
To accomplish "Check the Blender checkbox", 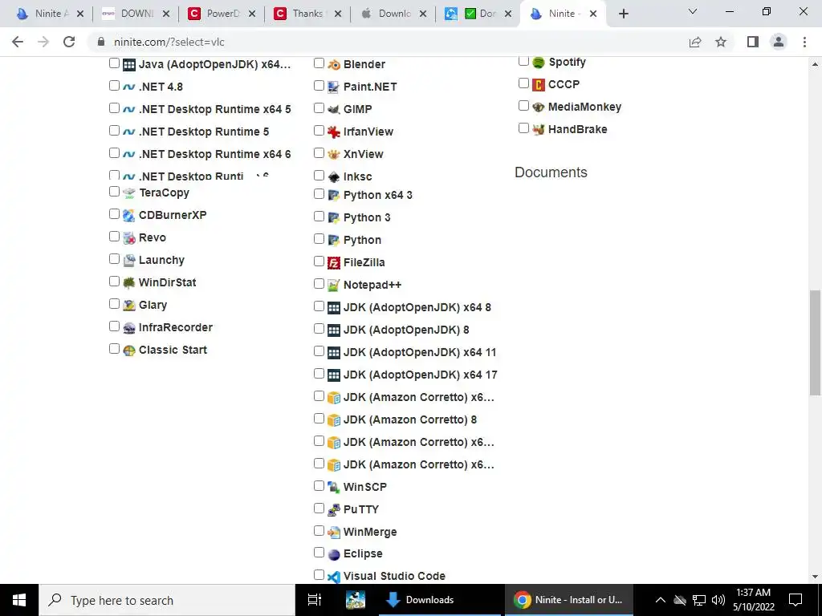I will (x=319, y=63).
